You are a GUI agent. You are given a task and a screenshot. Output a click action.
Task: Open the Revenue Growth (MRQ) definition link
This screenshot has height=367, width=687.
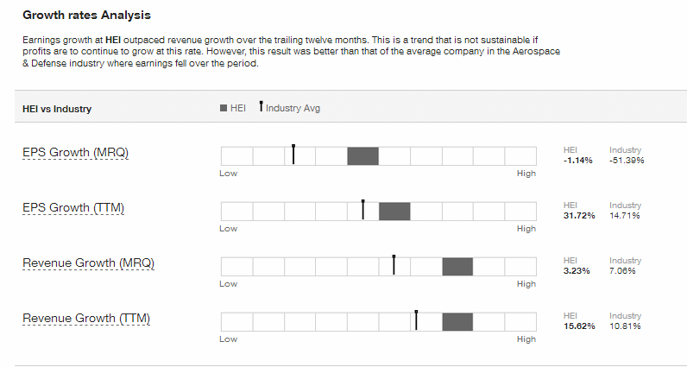(x=89, y=263)
